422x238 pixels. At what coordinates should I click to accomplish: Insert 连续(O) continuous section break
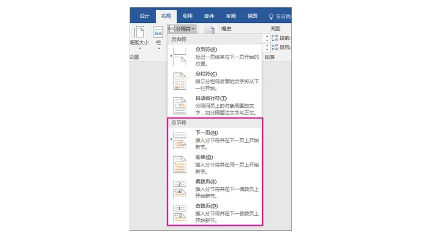(x=215, y=164)
